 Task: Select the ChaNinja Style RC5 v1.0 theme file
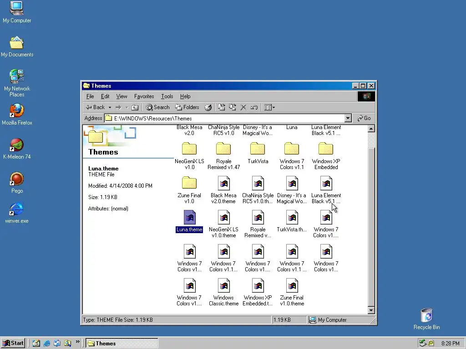pyautogui.click(x=258, y=190)
